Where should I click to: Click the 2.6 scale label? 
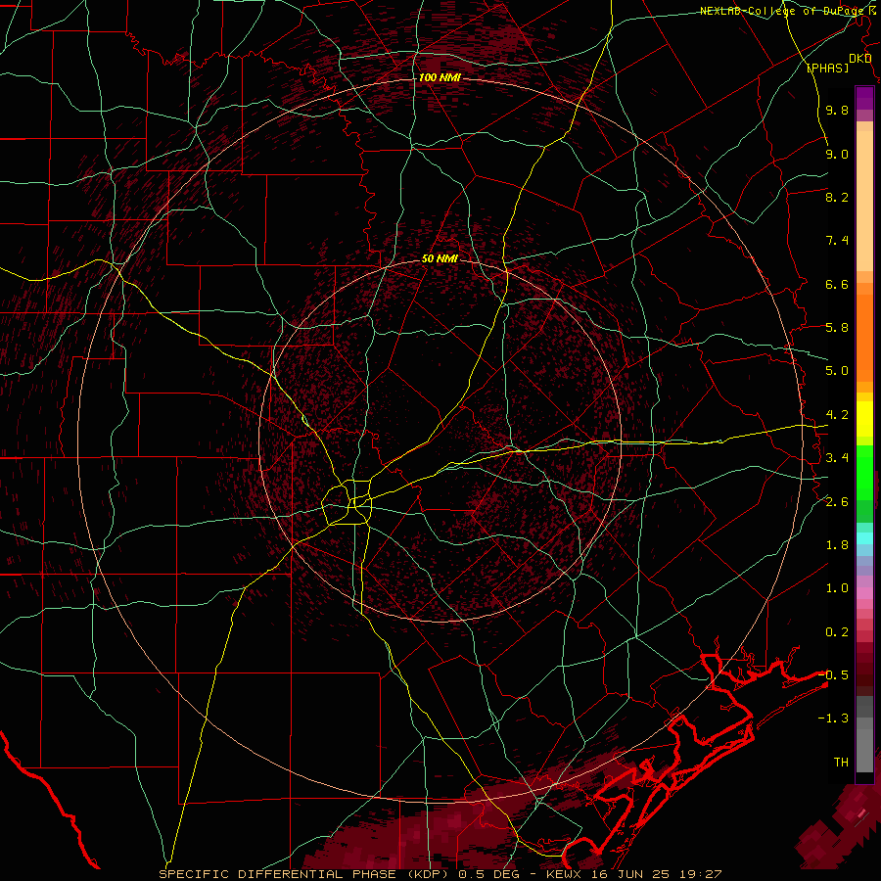[x=837, y=502]
